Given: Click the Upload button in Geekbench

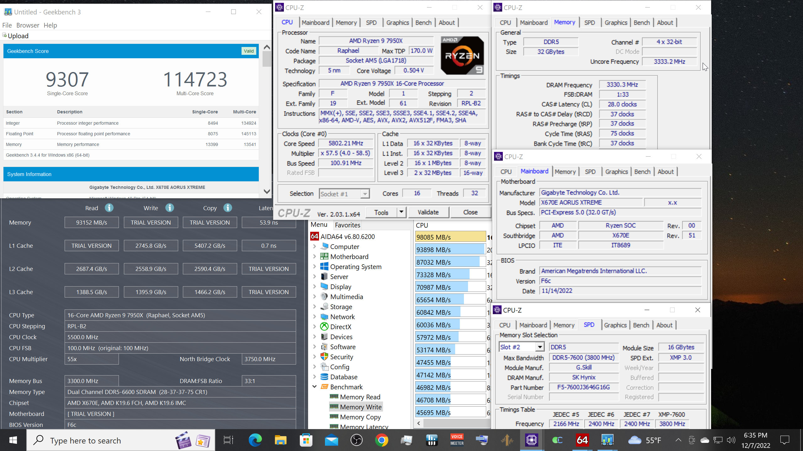Looking at the screenshot, I should tap(16, 36).
